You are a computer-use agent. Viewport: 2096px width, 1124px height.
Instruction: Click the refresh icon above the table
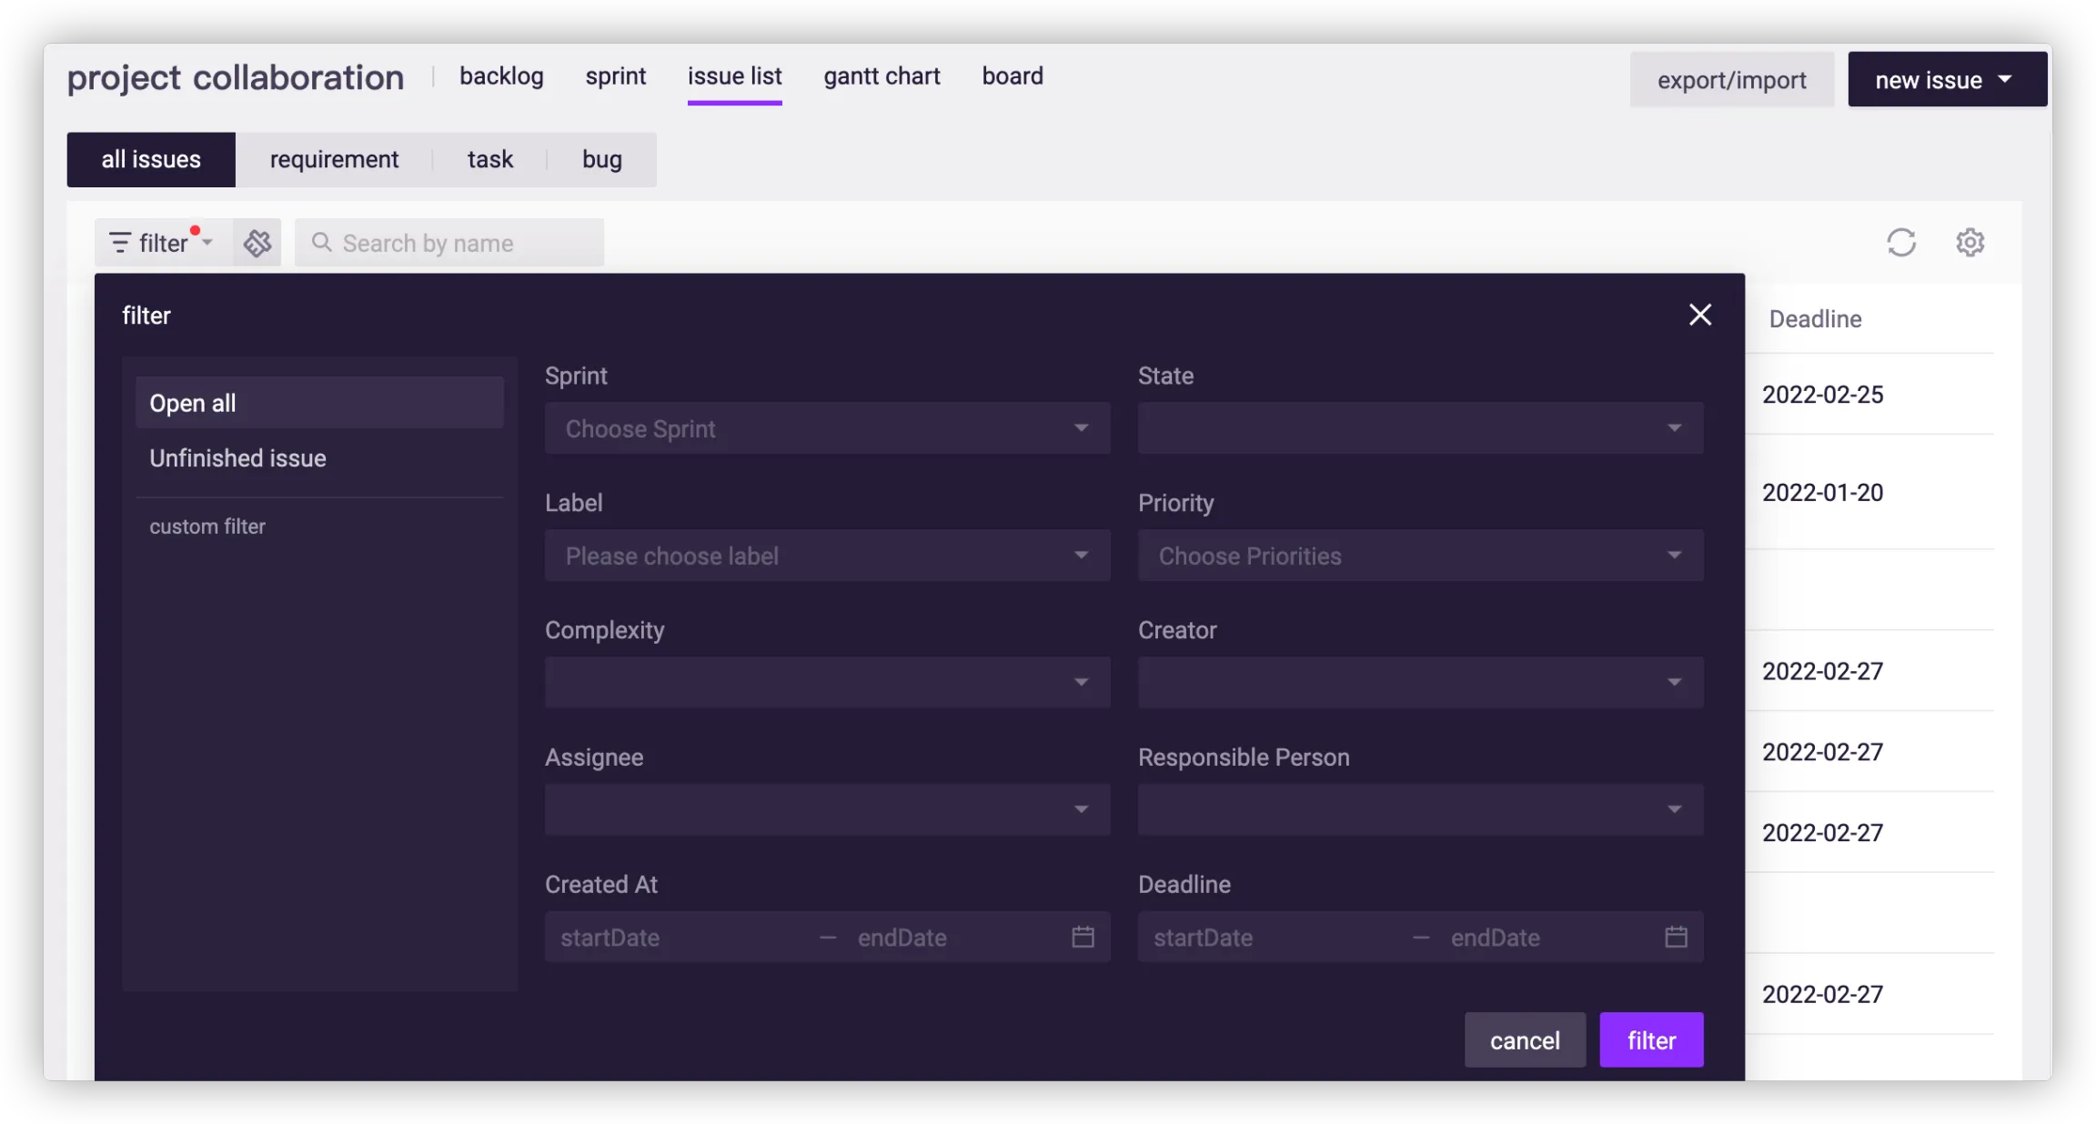pyautogui.click(x=1900, y=243)
